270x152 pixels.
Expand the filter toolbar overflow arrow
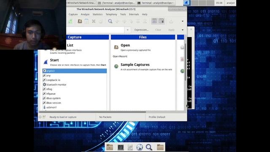click(x=183, y=30)
